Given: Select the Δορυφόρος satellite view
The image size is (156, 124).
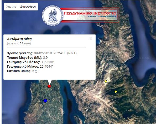Looking at the screenshot, I should (28, 7).
